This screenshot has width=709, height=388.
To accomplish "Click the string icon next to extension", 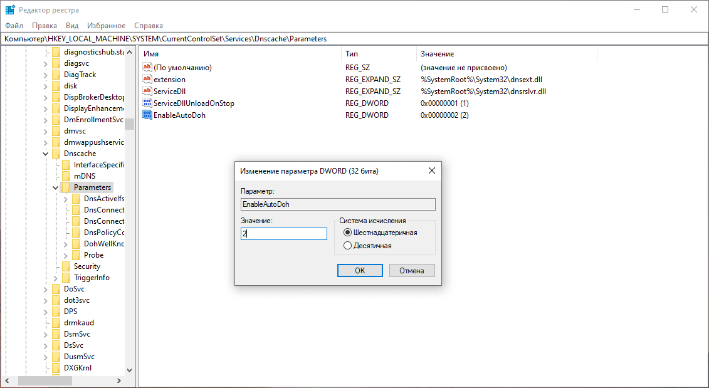I will 147,79.
